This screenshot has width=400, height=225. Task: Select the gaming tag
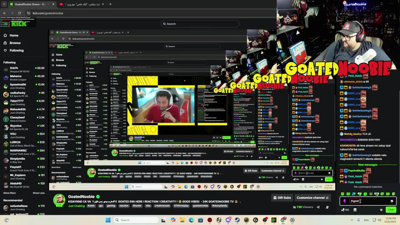pos(111,206)
